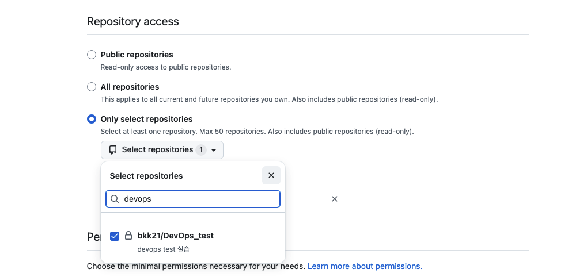
Task: Click the Select repositories popup heading
Action: pyautogui.click(x=146, y=176)
